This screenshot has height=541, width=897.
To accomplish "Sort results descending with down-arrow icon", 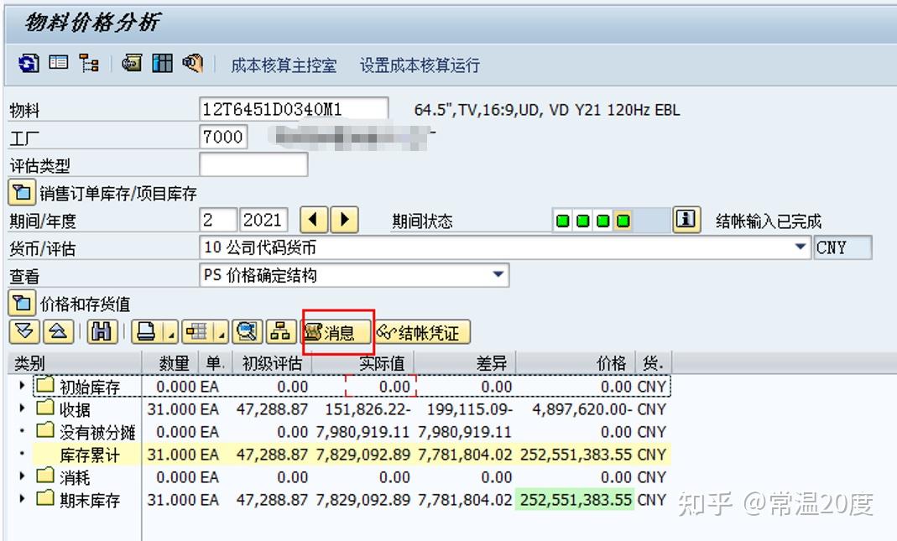I will coord(23,331).
